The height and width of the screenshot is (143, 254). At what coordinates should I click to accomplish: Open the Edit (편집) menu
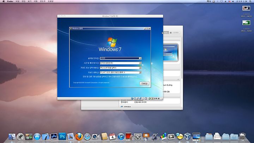pyautogui.click(x=24, y=1)
